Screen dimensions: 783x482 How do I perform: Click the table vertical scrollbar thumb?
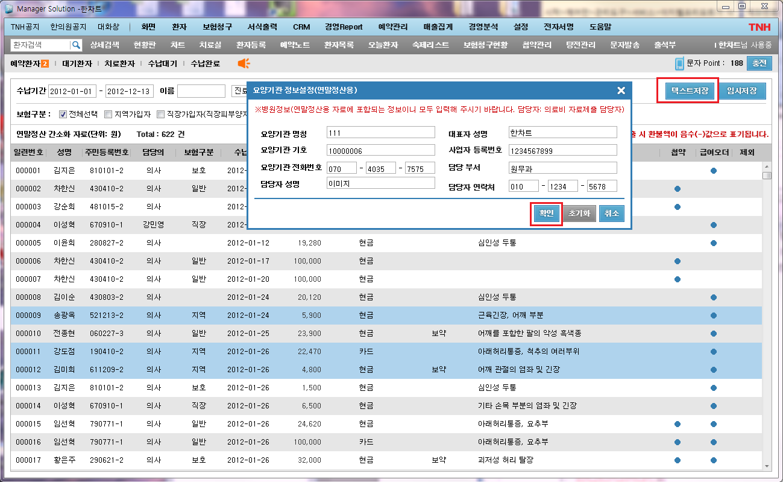[767, 176]
